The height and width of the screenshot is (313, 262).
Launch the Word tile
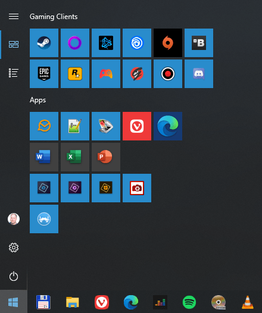[x=44, y=157]
